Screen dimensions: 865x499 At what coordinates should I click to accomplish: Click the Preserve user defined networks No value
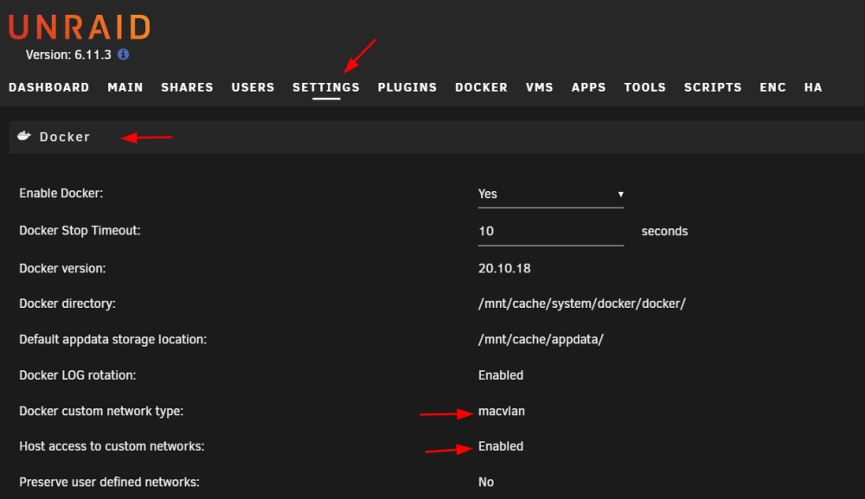click(486, 483)
